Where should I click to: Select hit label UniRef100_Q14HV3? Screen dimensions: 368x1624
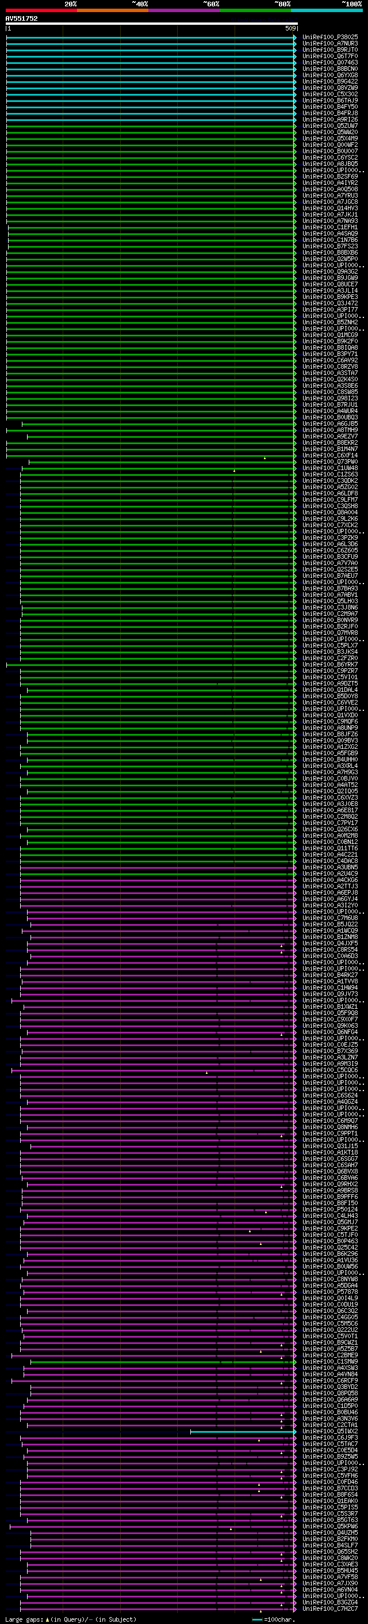tap(330, 208)
